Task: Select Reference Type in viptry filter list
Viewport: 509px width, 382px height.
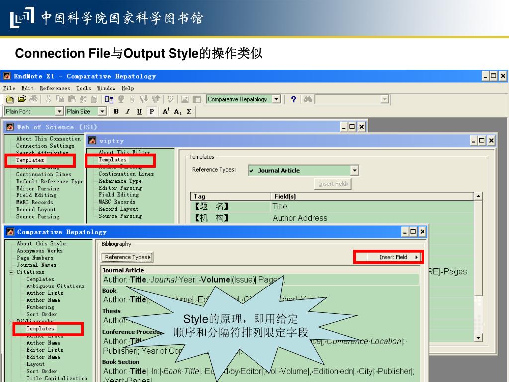Action: 120,181
